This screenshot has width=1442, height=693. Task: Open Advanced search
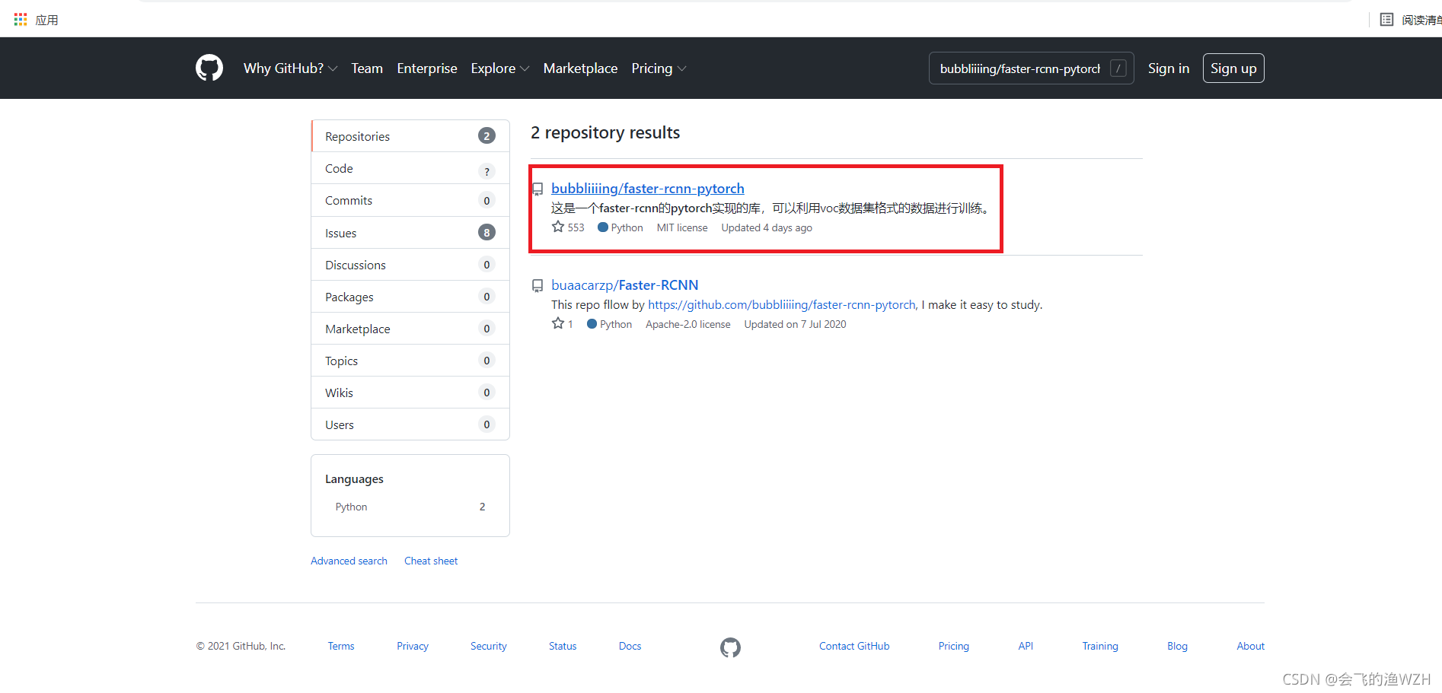point(349,561)
